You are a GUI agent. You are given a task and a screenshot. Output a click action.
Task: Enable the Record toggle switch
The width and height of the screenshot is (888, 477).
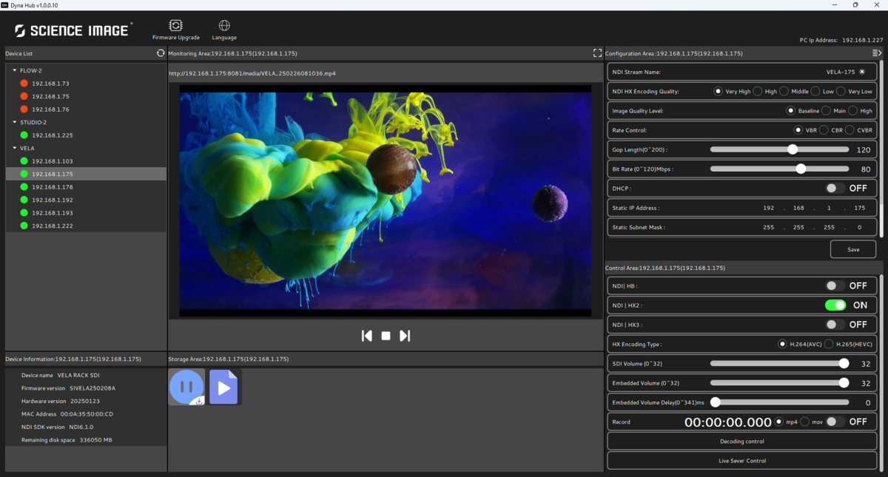[835, 422]
